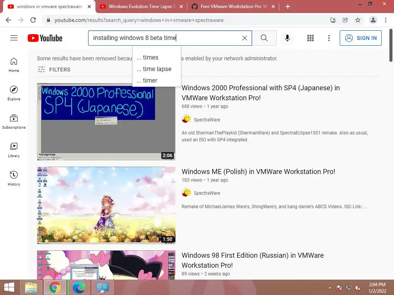The height and width of the screenshot is (295, 394).
Task: Open History in the sidebar
Action: click(x=14, y=178)
